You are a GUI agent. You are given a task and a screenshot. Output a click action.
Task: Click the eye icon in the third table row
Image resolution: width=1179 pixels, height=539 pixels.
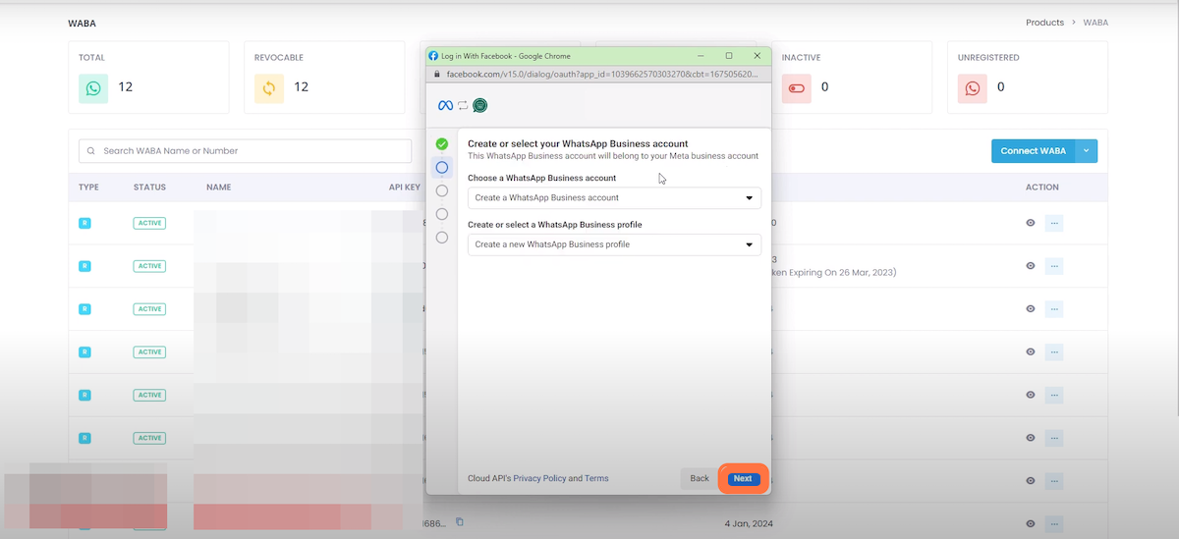click(1031, 309)
